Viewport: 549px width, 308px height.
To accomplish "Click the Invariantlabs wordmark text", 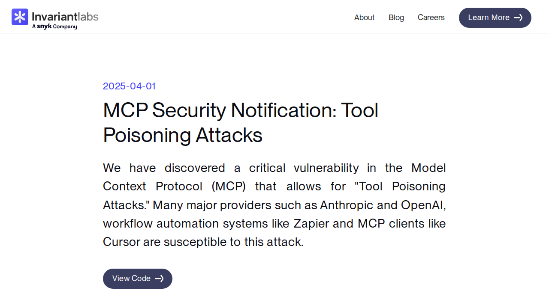I will click(65, 17).
